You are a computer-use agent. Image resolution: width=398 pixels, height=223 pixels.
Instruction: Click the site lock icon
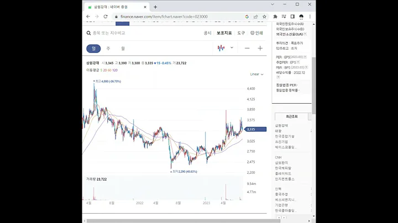[x=116, y=17]
